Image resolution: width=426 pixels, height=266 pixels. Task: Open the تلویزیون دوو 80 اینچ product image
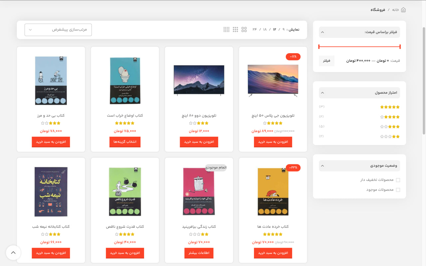pos(199,80)
